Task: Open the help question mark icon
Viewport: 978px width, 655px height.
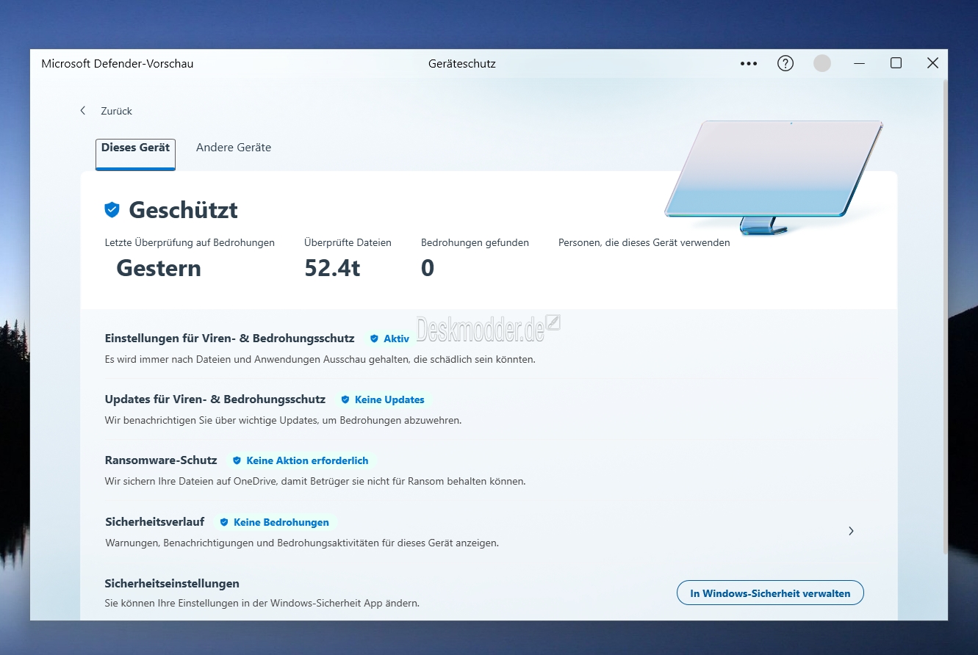Action: point(785,64)
